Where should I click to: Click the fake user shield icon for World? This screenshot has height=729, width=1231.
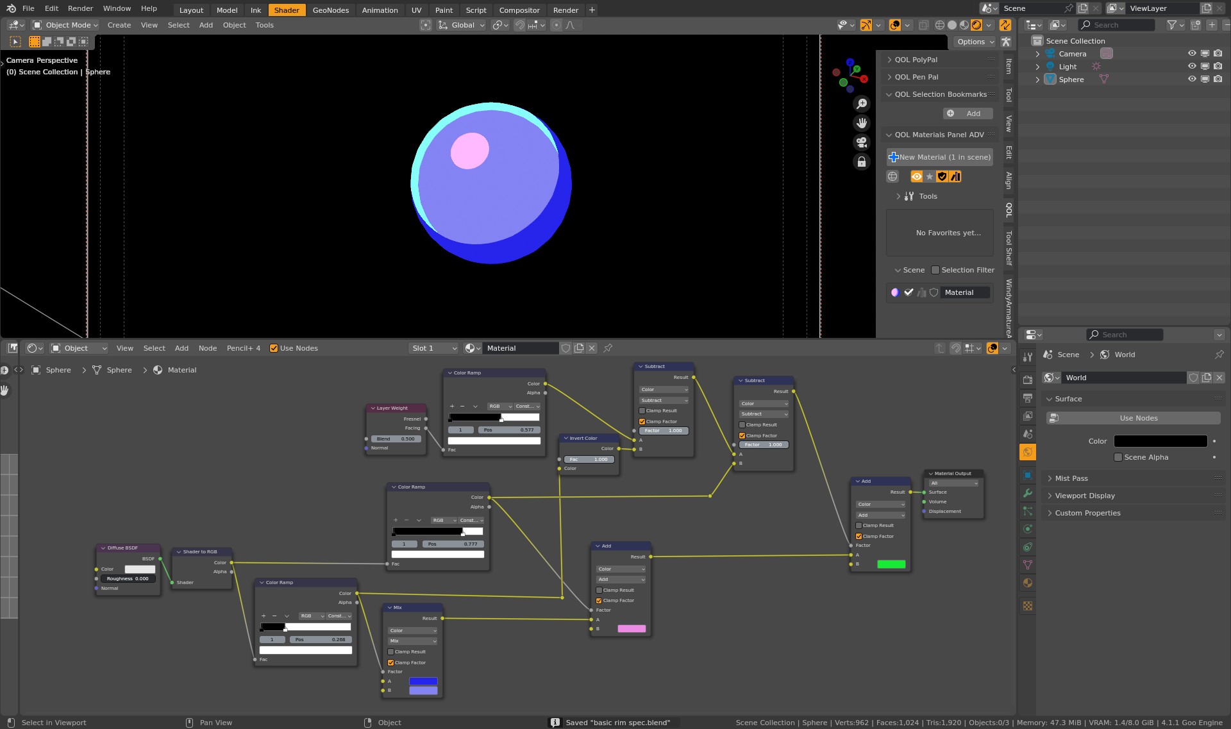(1194, 378)
